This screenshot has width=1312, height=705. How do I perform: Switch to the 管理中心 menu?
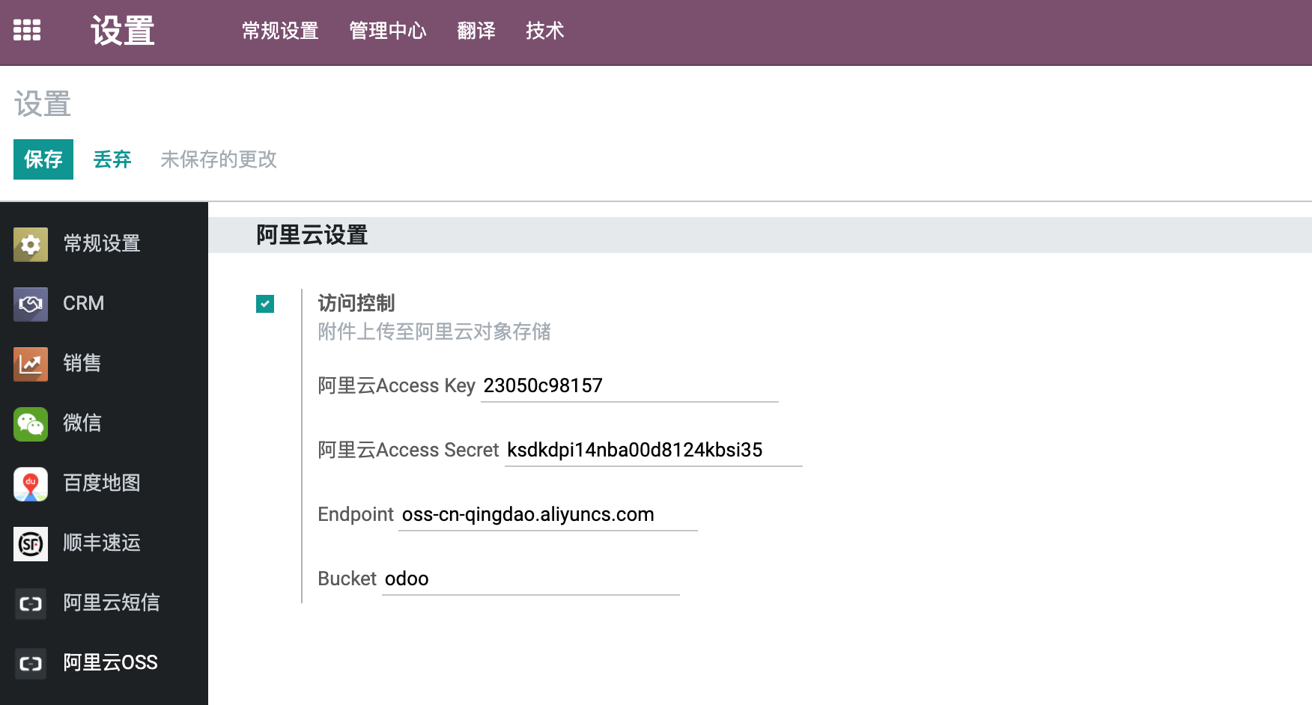[387, 31]
